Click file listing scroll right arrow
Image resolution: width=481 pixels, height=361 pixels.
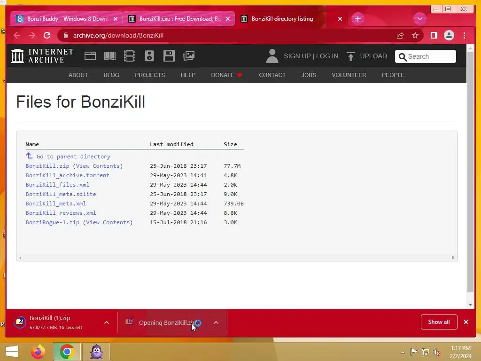(x=453, y=258)
